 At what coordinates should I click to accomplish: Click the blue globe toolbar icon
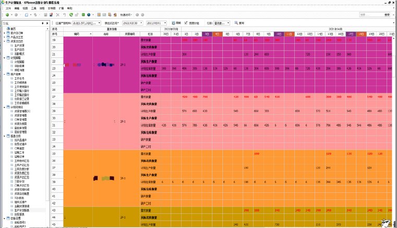point(89,15)
